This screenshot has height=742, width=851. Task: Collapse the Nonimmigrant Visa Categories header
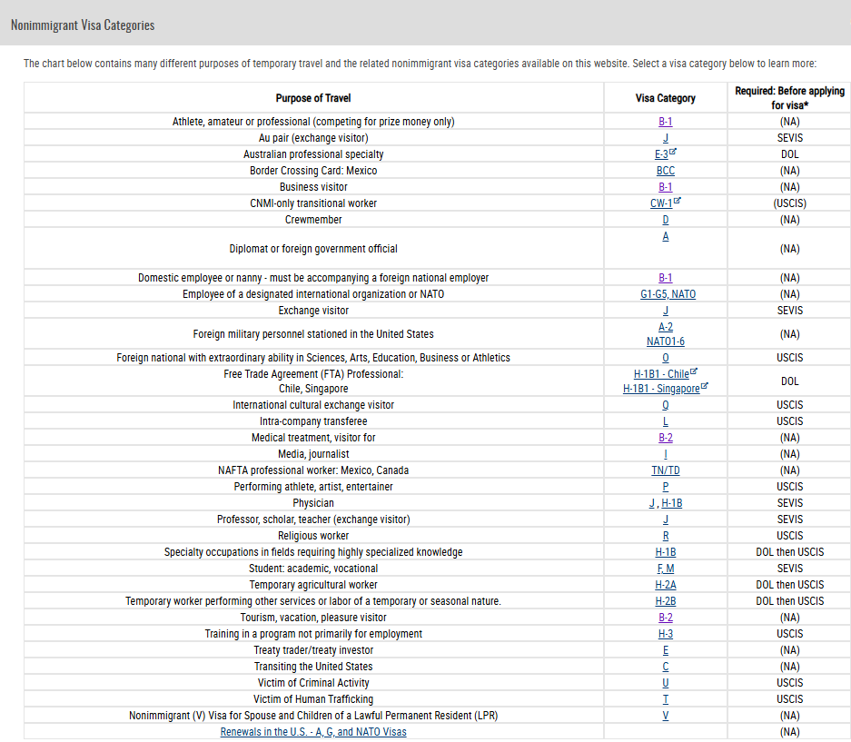[x=83, y=25]
